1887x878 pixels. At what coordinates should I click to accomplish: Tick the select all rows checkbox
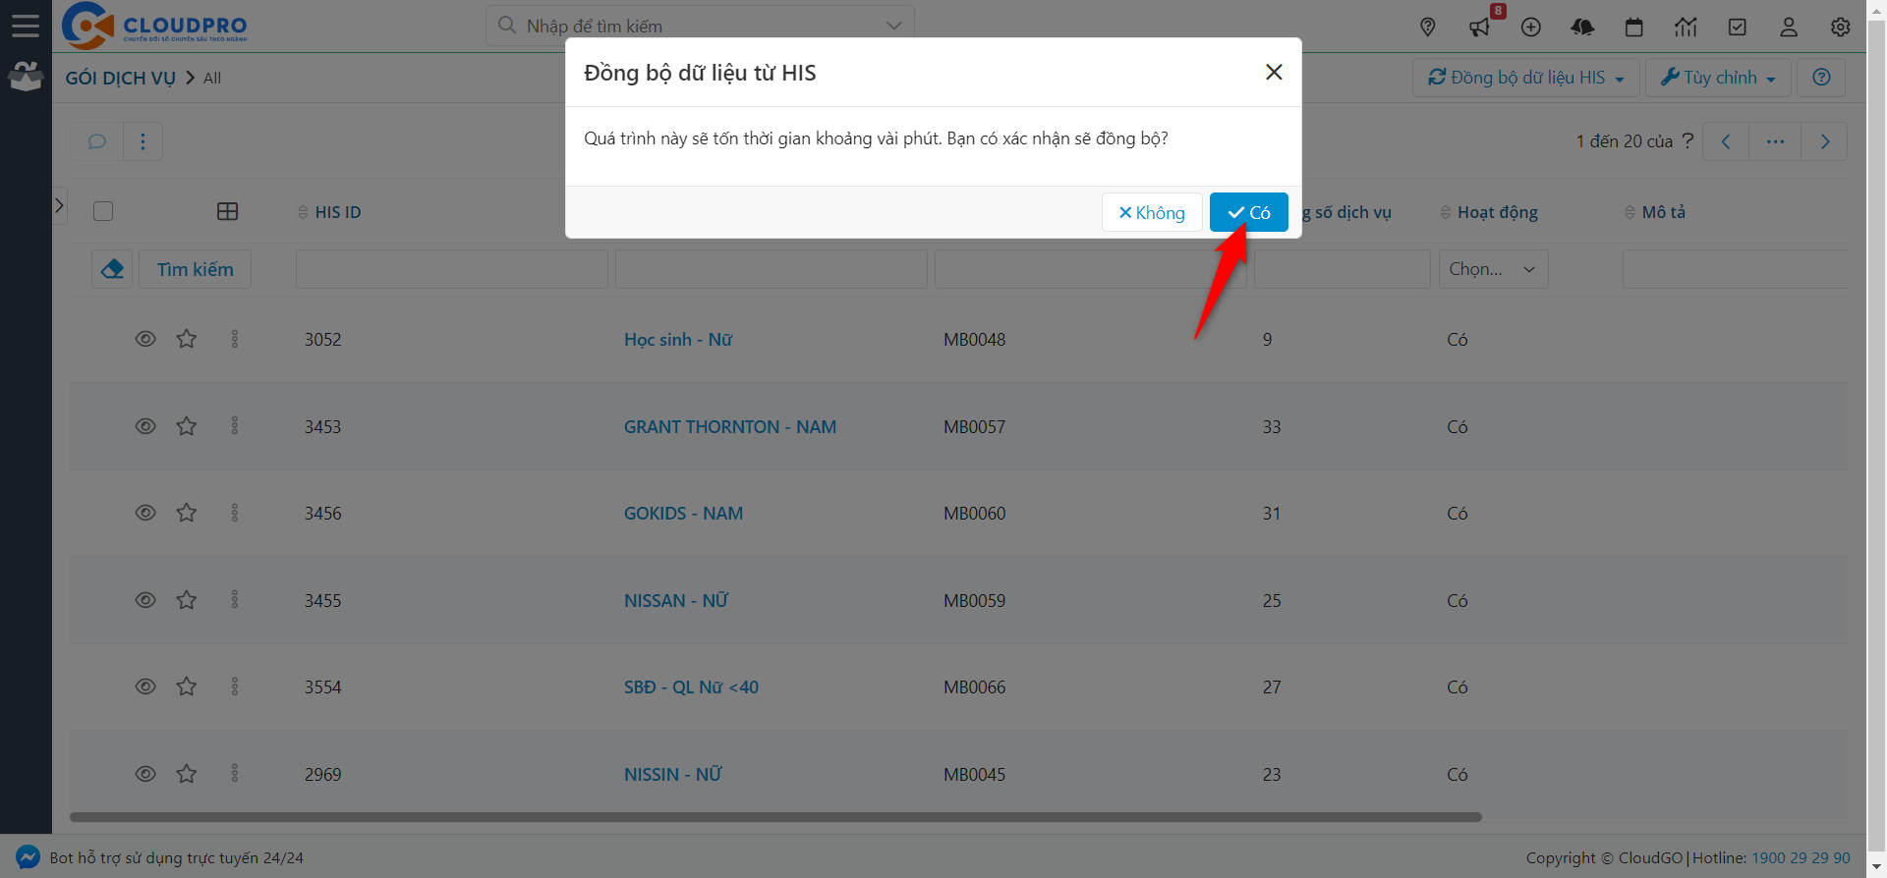103,211
